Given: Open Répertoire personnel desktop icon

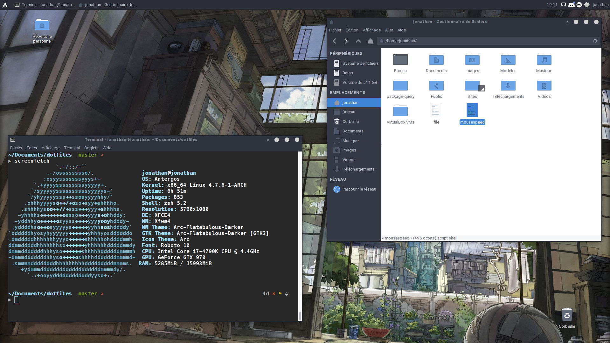Looking at the screenshot, I should [42, 31].
